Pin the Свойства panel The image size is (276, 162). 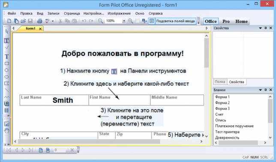[265, 28]
